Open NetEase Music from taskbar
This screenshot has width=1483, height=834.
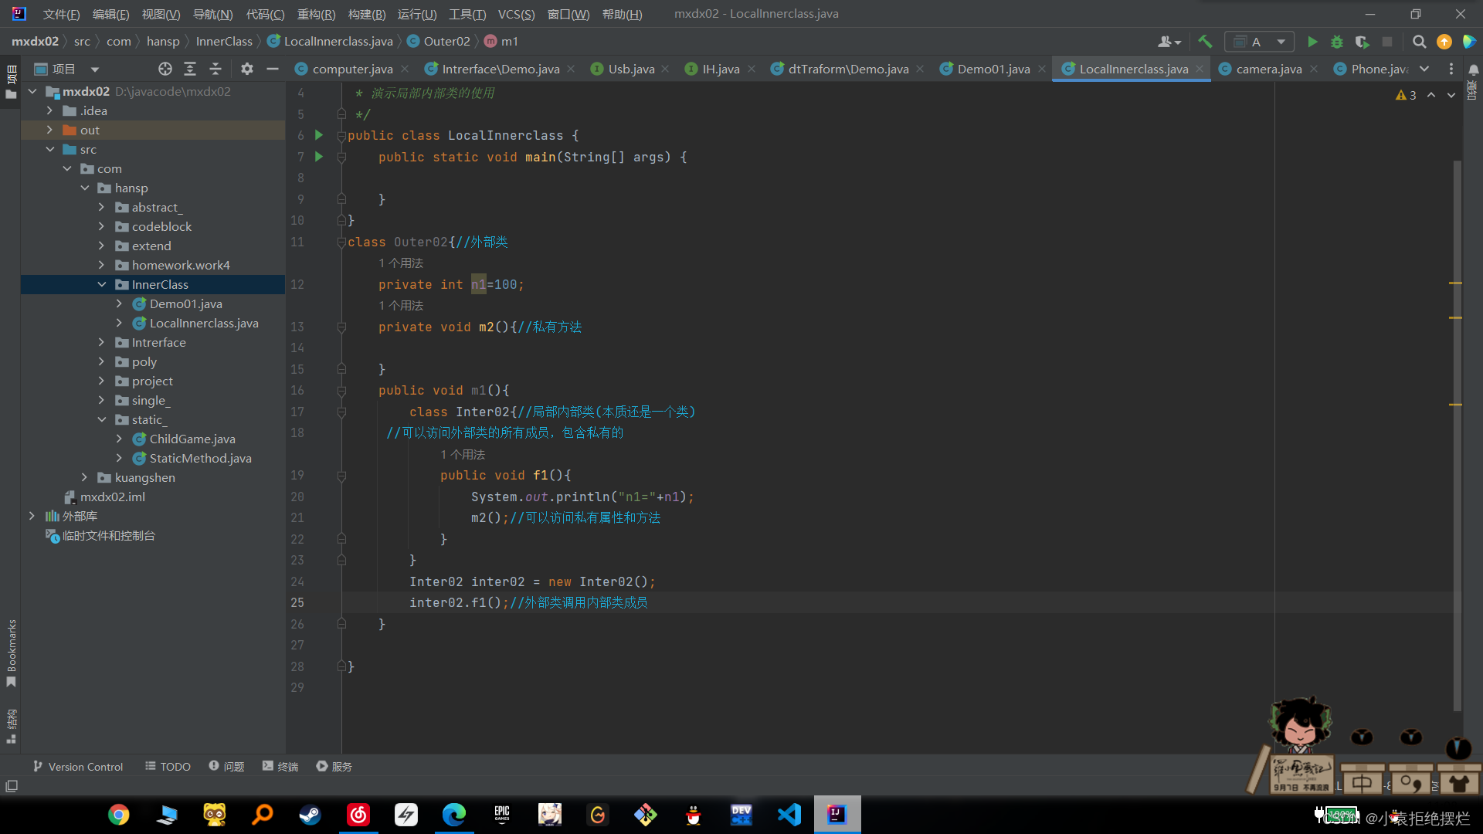(x=358, y=815)
